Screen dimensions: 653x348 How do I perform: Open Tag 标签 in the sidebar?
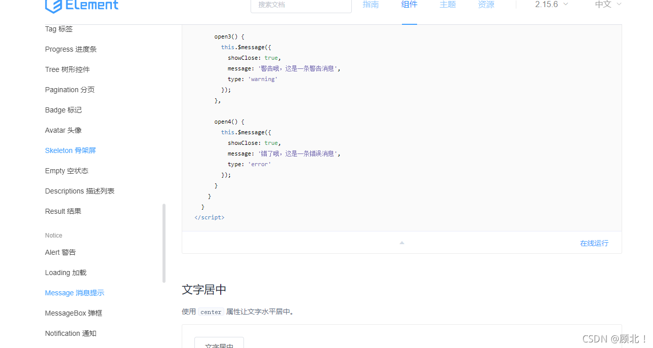[x=59, y=29]
